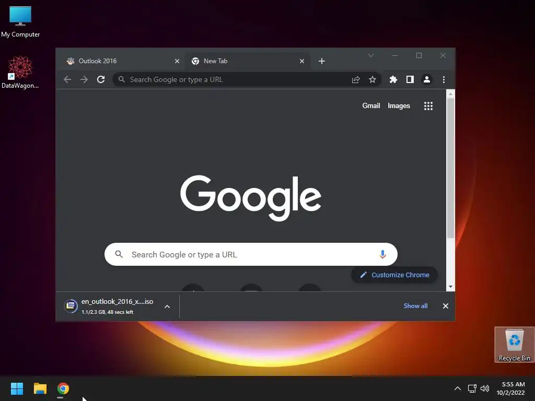This screenshot has width=535, height=401.
Task: Select the Recycle Bin desktop icon
Action: coord(514,345)
